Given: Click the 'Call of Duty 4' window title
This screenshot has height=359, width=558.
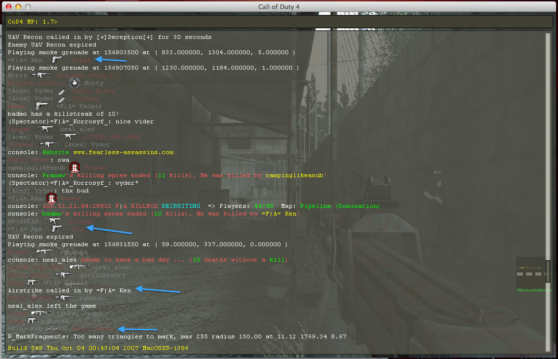Looking at the screenshot, I should pyautogui.click(x=279, y=7).
